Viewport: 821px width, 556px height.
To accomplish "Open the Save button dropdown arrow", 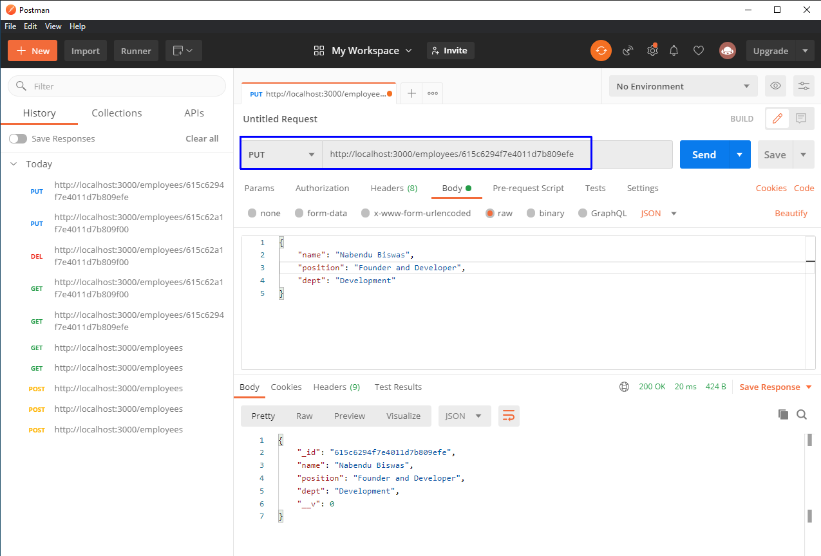I will click(803, 154).
